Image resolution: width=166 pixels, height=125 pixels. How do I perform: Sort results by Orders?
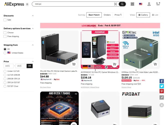[x=107, y=15]
